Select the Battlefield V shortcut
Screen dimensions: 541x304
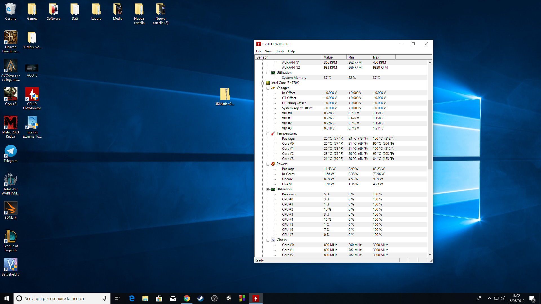[x=11, y=267]
